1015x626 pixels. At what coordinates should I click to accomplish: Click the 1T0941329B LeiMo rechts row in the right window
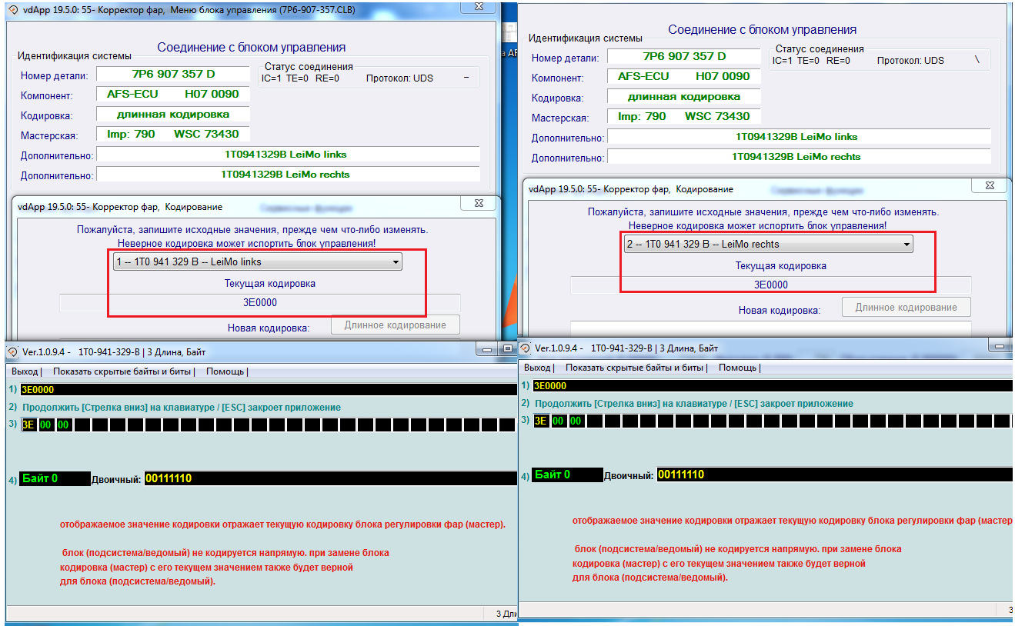click(799, 156)
